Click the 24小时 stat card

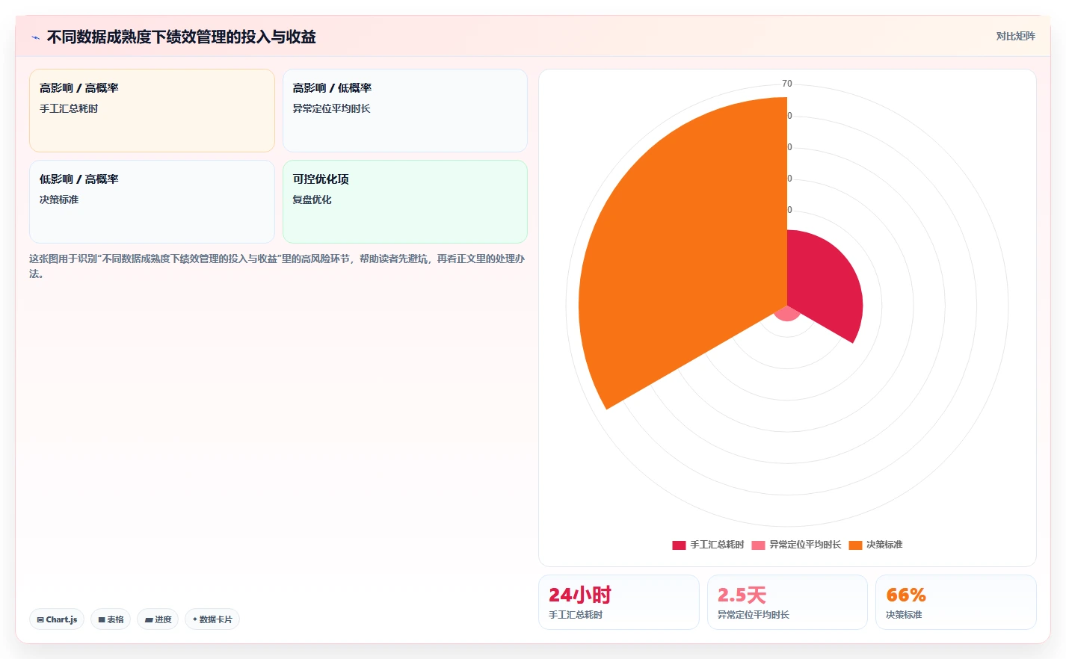[x=619, y=602]
